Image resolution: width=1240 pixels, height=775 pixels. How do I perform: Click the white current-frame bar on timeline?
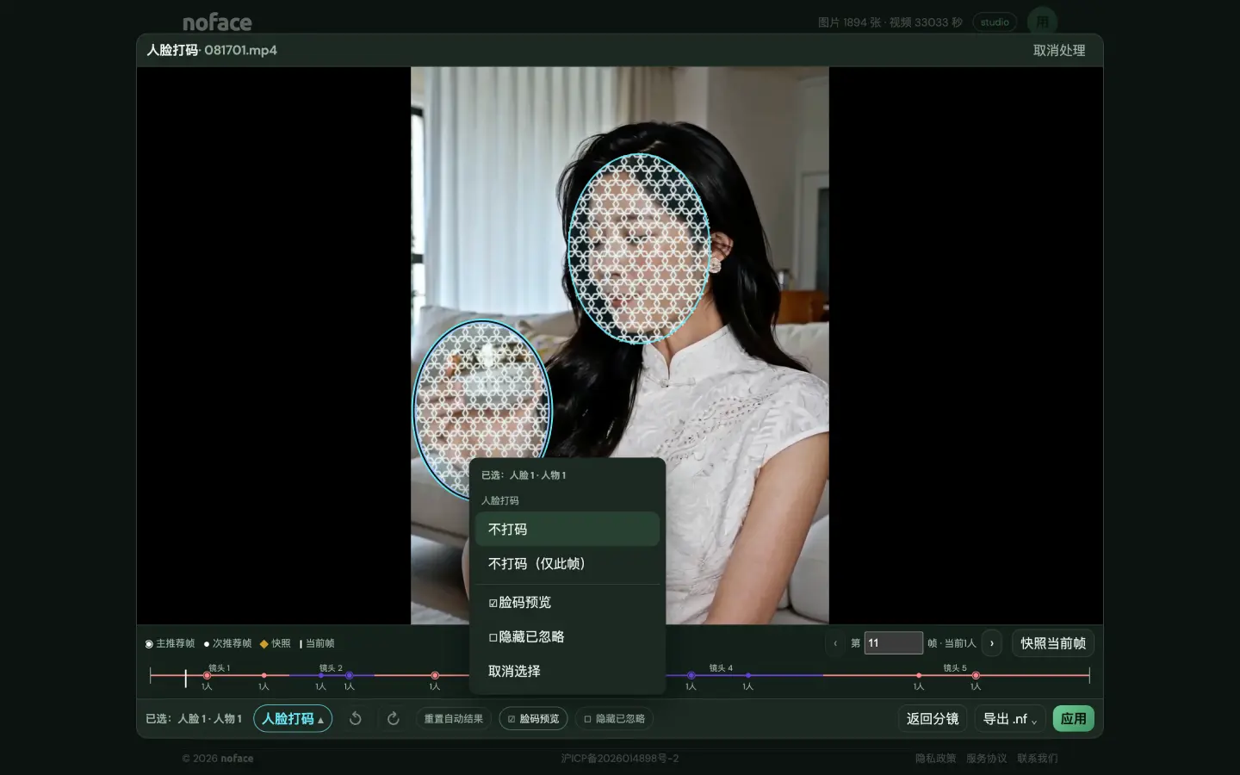point(185,678)
